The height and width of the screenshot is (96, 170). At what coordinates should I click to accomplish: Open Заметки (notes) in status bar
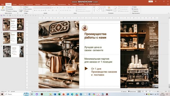tap(124, 91)
